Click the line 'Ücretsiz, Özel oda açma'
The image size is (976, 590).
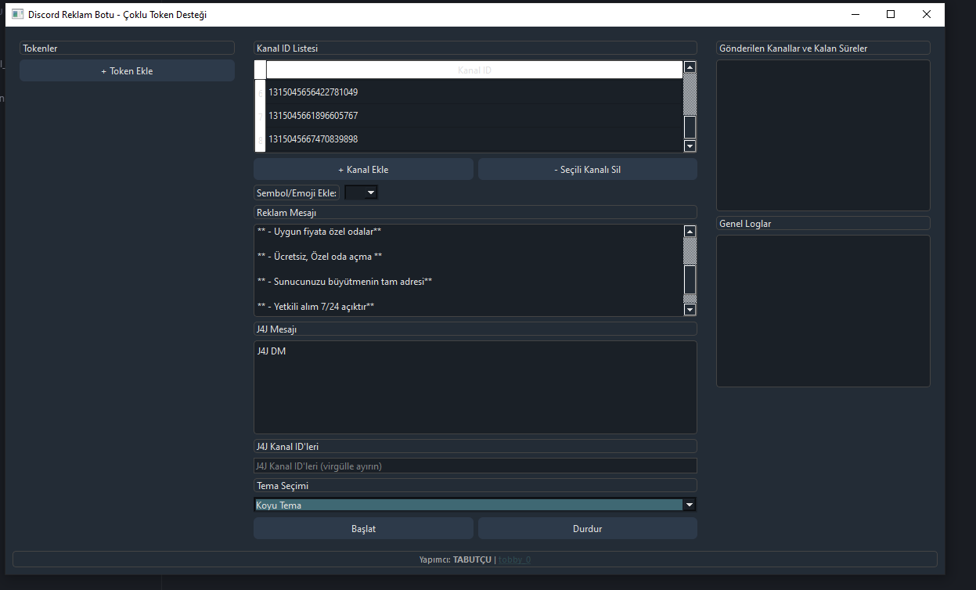coord(319,257)
